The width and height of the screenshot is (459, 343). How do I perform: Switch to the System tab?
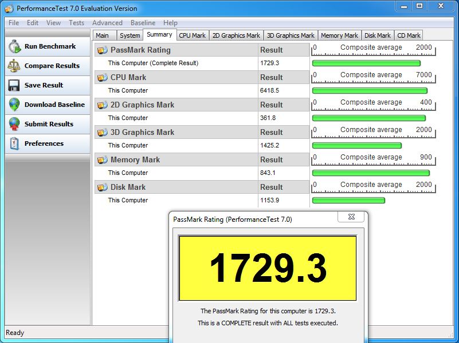click(130, 35)
